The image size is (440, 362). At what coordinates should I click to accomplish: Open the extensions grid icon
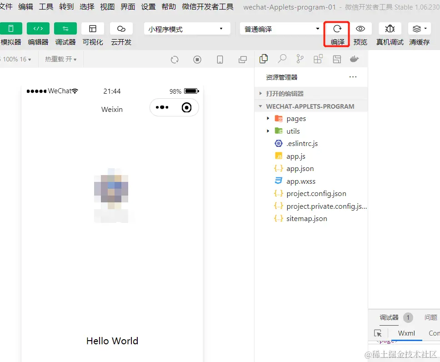click(318, 59)
